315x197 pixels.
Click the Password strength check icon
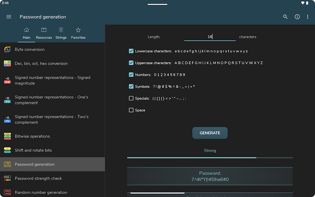click(x=7, y=178)
